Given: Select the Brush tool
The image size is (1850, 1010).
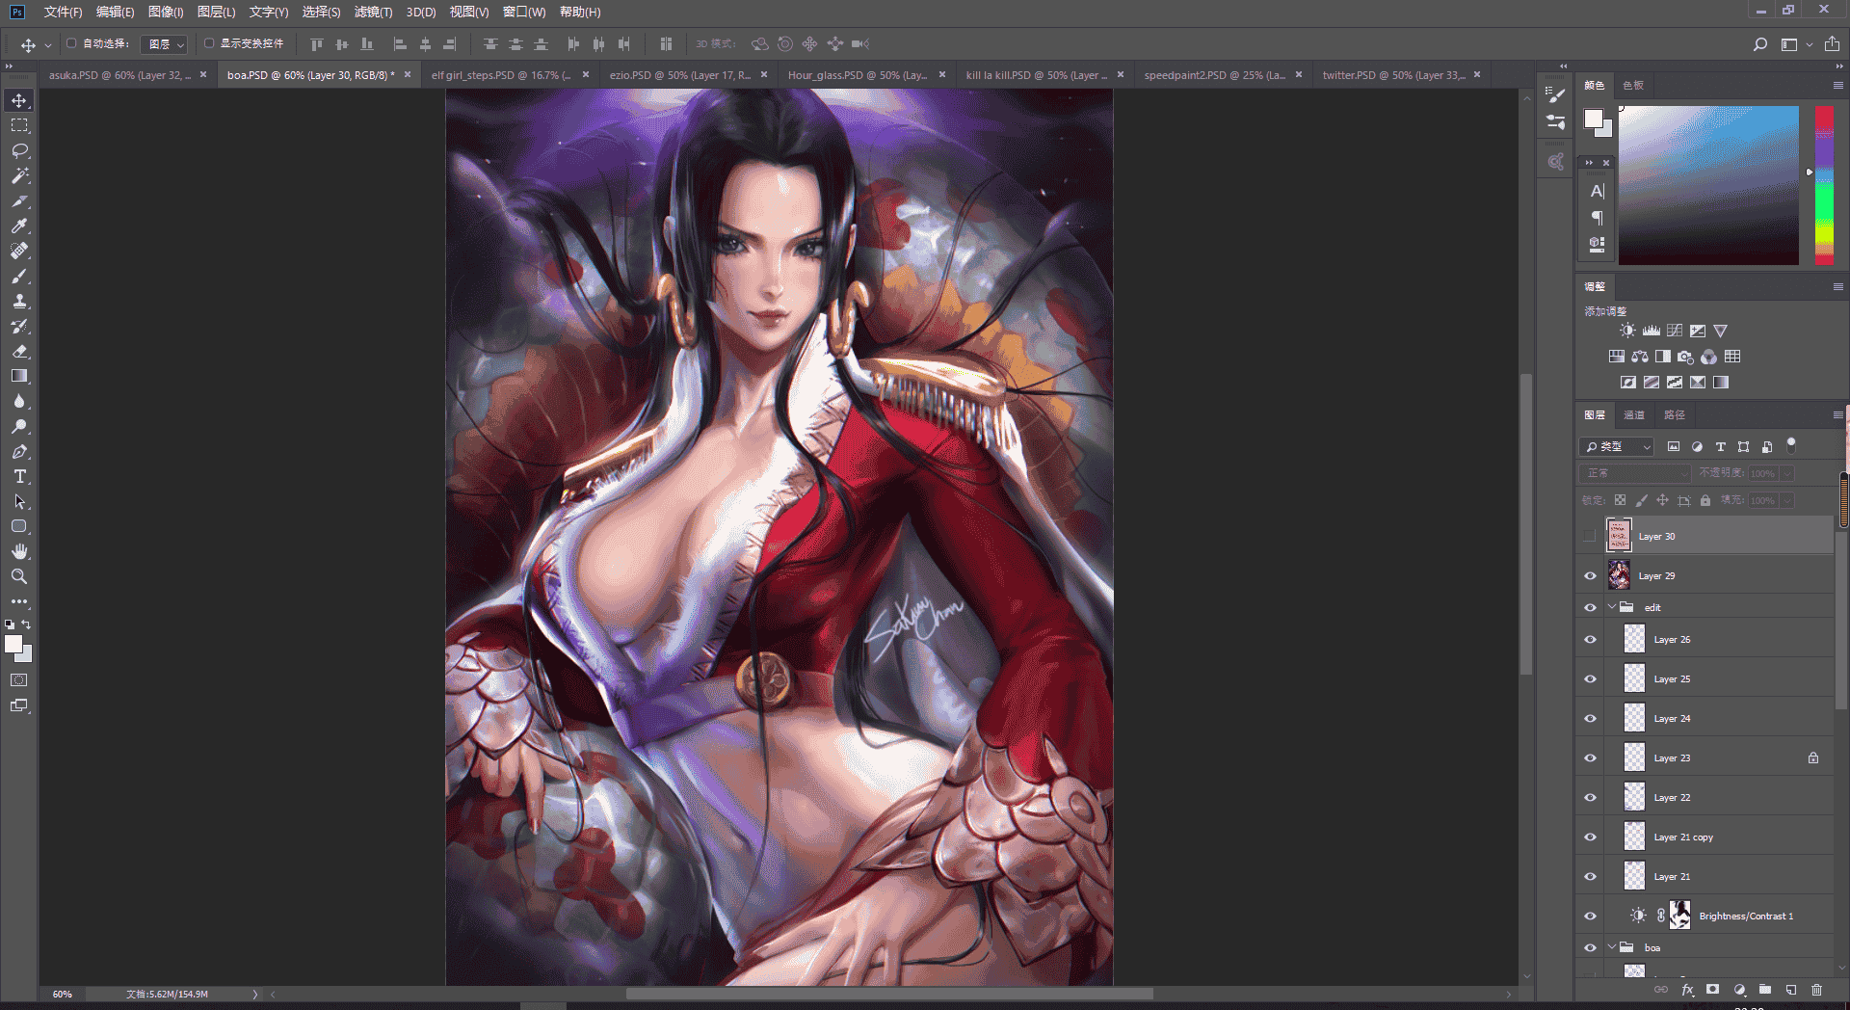Looking at the screenshot, I should pos(19,276).
